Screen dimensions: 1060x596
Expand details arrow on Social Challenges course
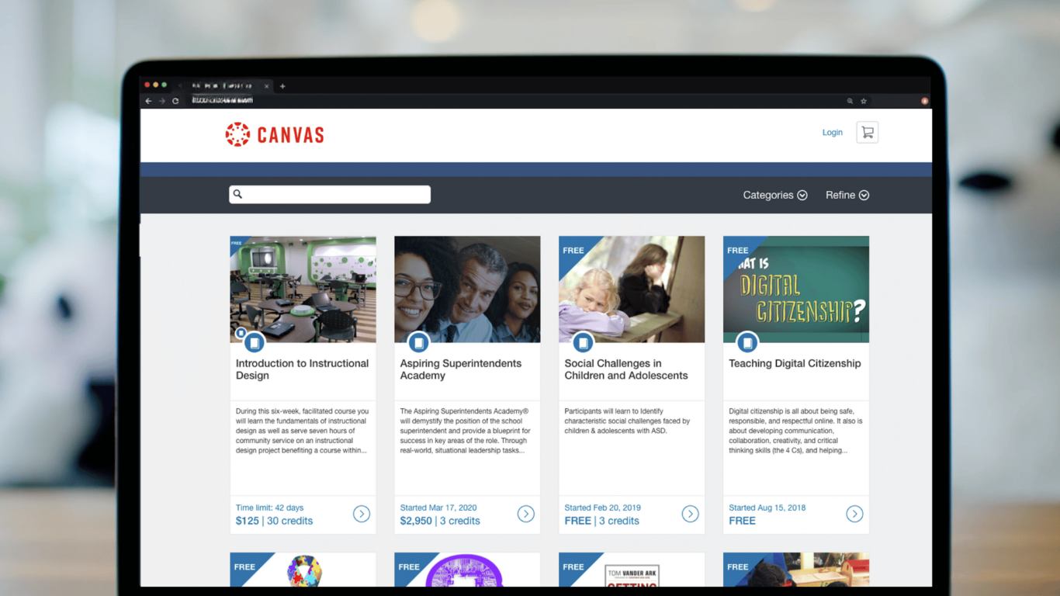pyautogui.click(x=690, y=514)
